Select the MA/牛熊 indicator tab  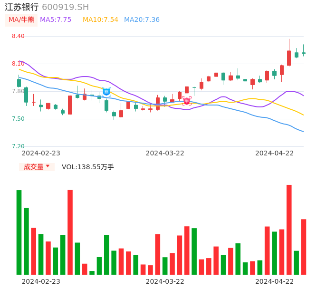[x=21, y=20]
